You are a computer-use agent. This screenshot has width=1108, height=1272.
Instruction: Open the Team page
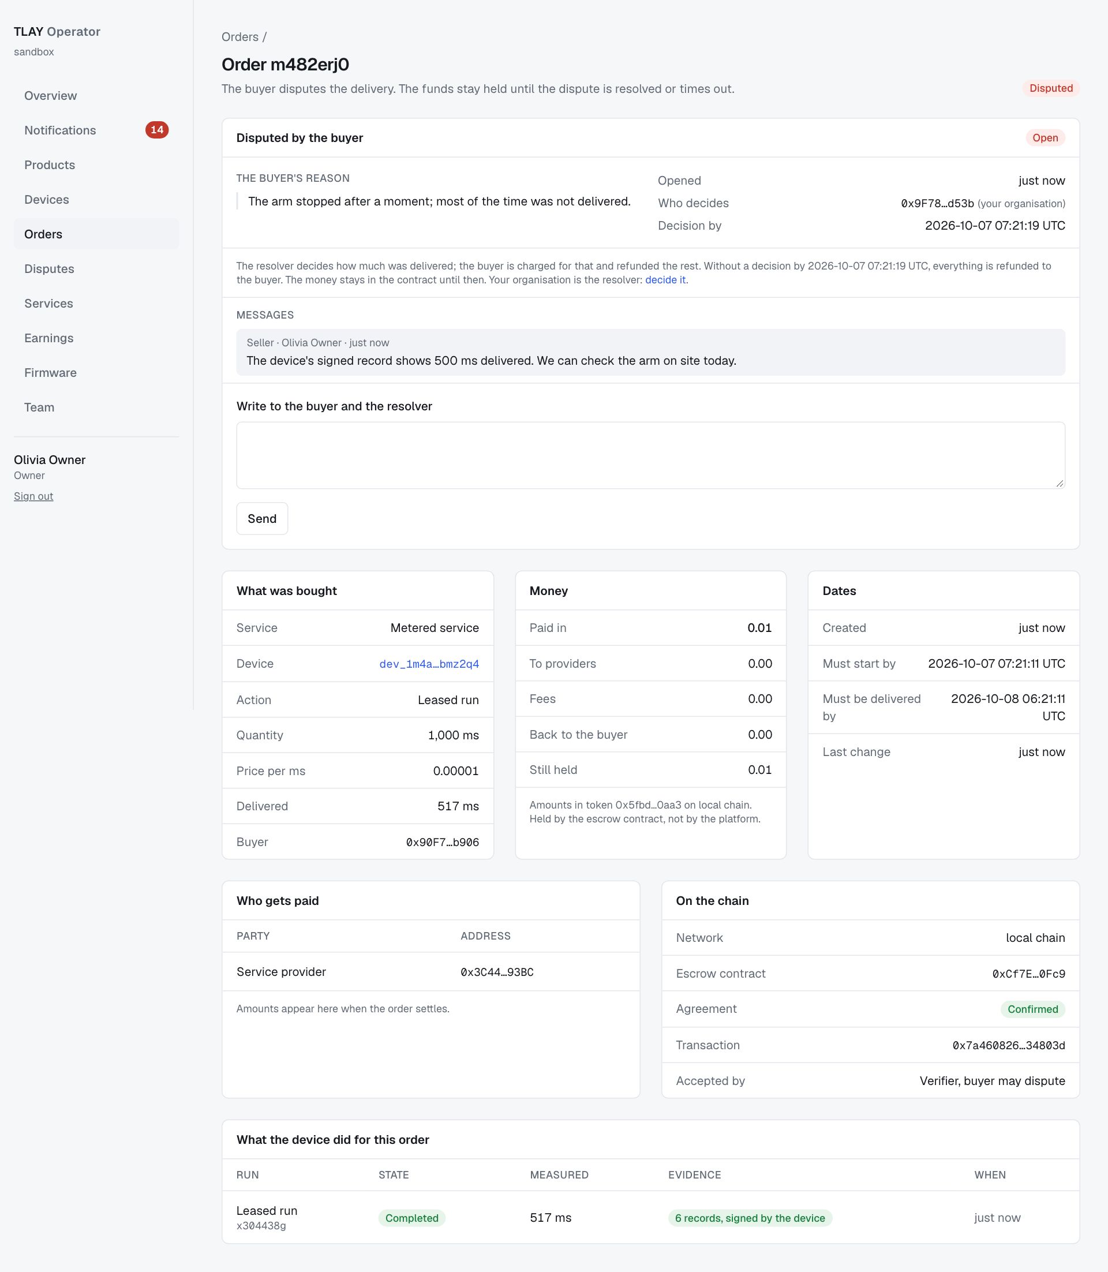point(96,407)
